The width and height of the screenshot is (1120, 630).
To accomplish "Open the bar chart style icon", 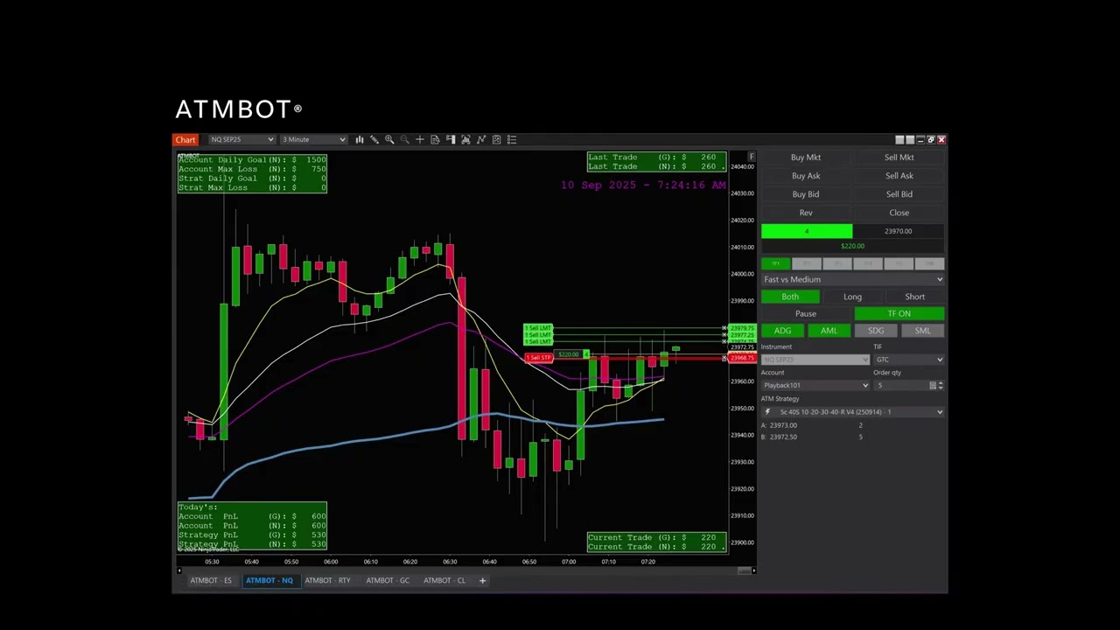I will coord(360,139).
